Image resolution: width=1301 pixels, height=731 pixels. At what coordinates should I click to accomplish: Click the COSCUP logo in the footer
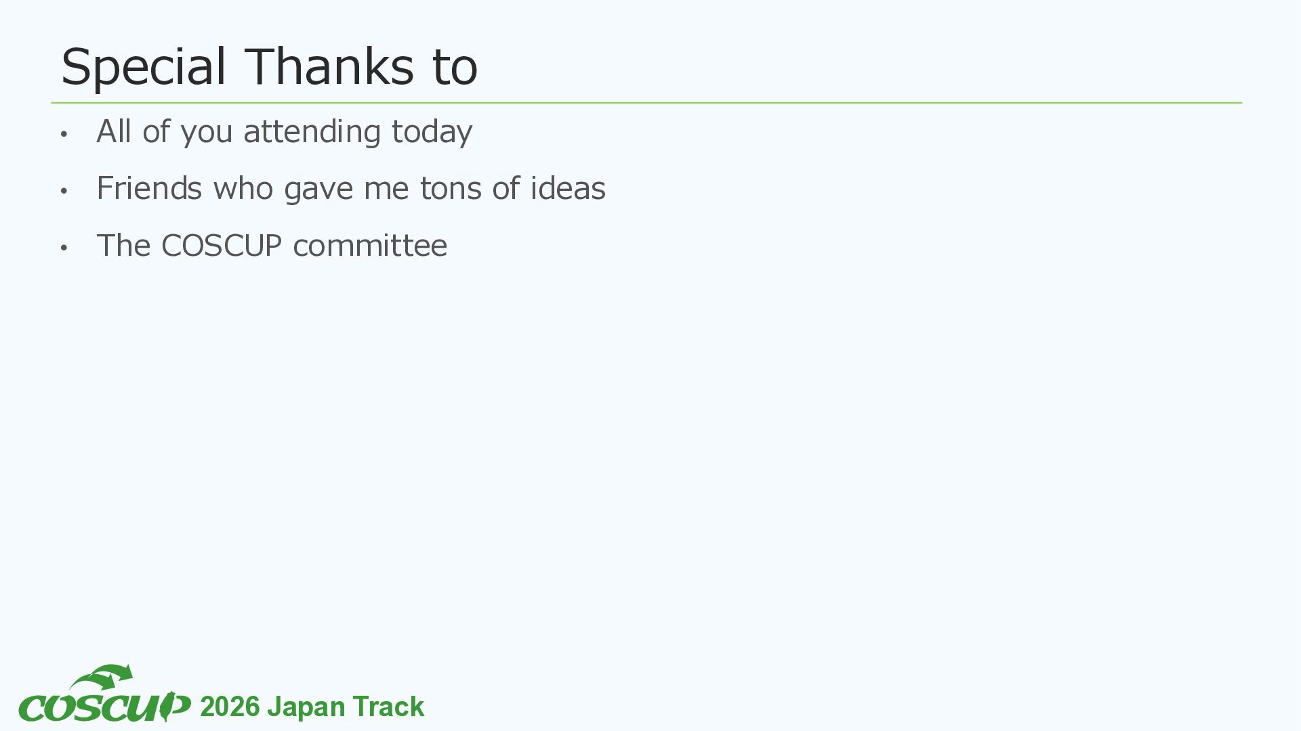104,694
